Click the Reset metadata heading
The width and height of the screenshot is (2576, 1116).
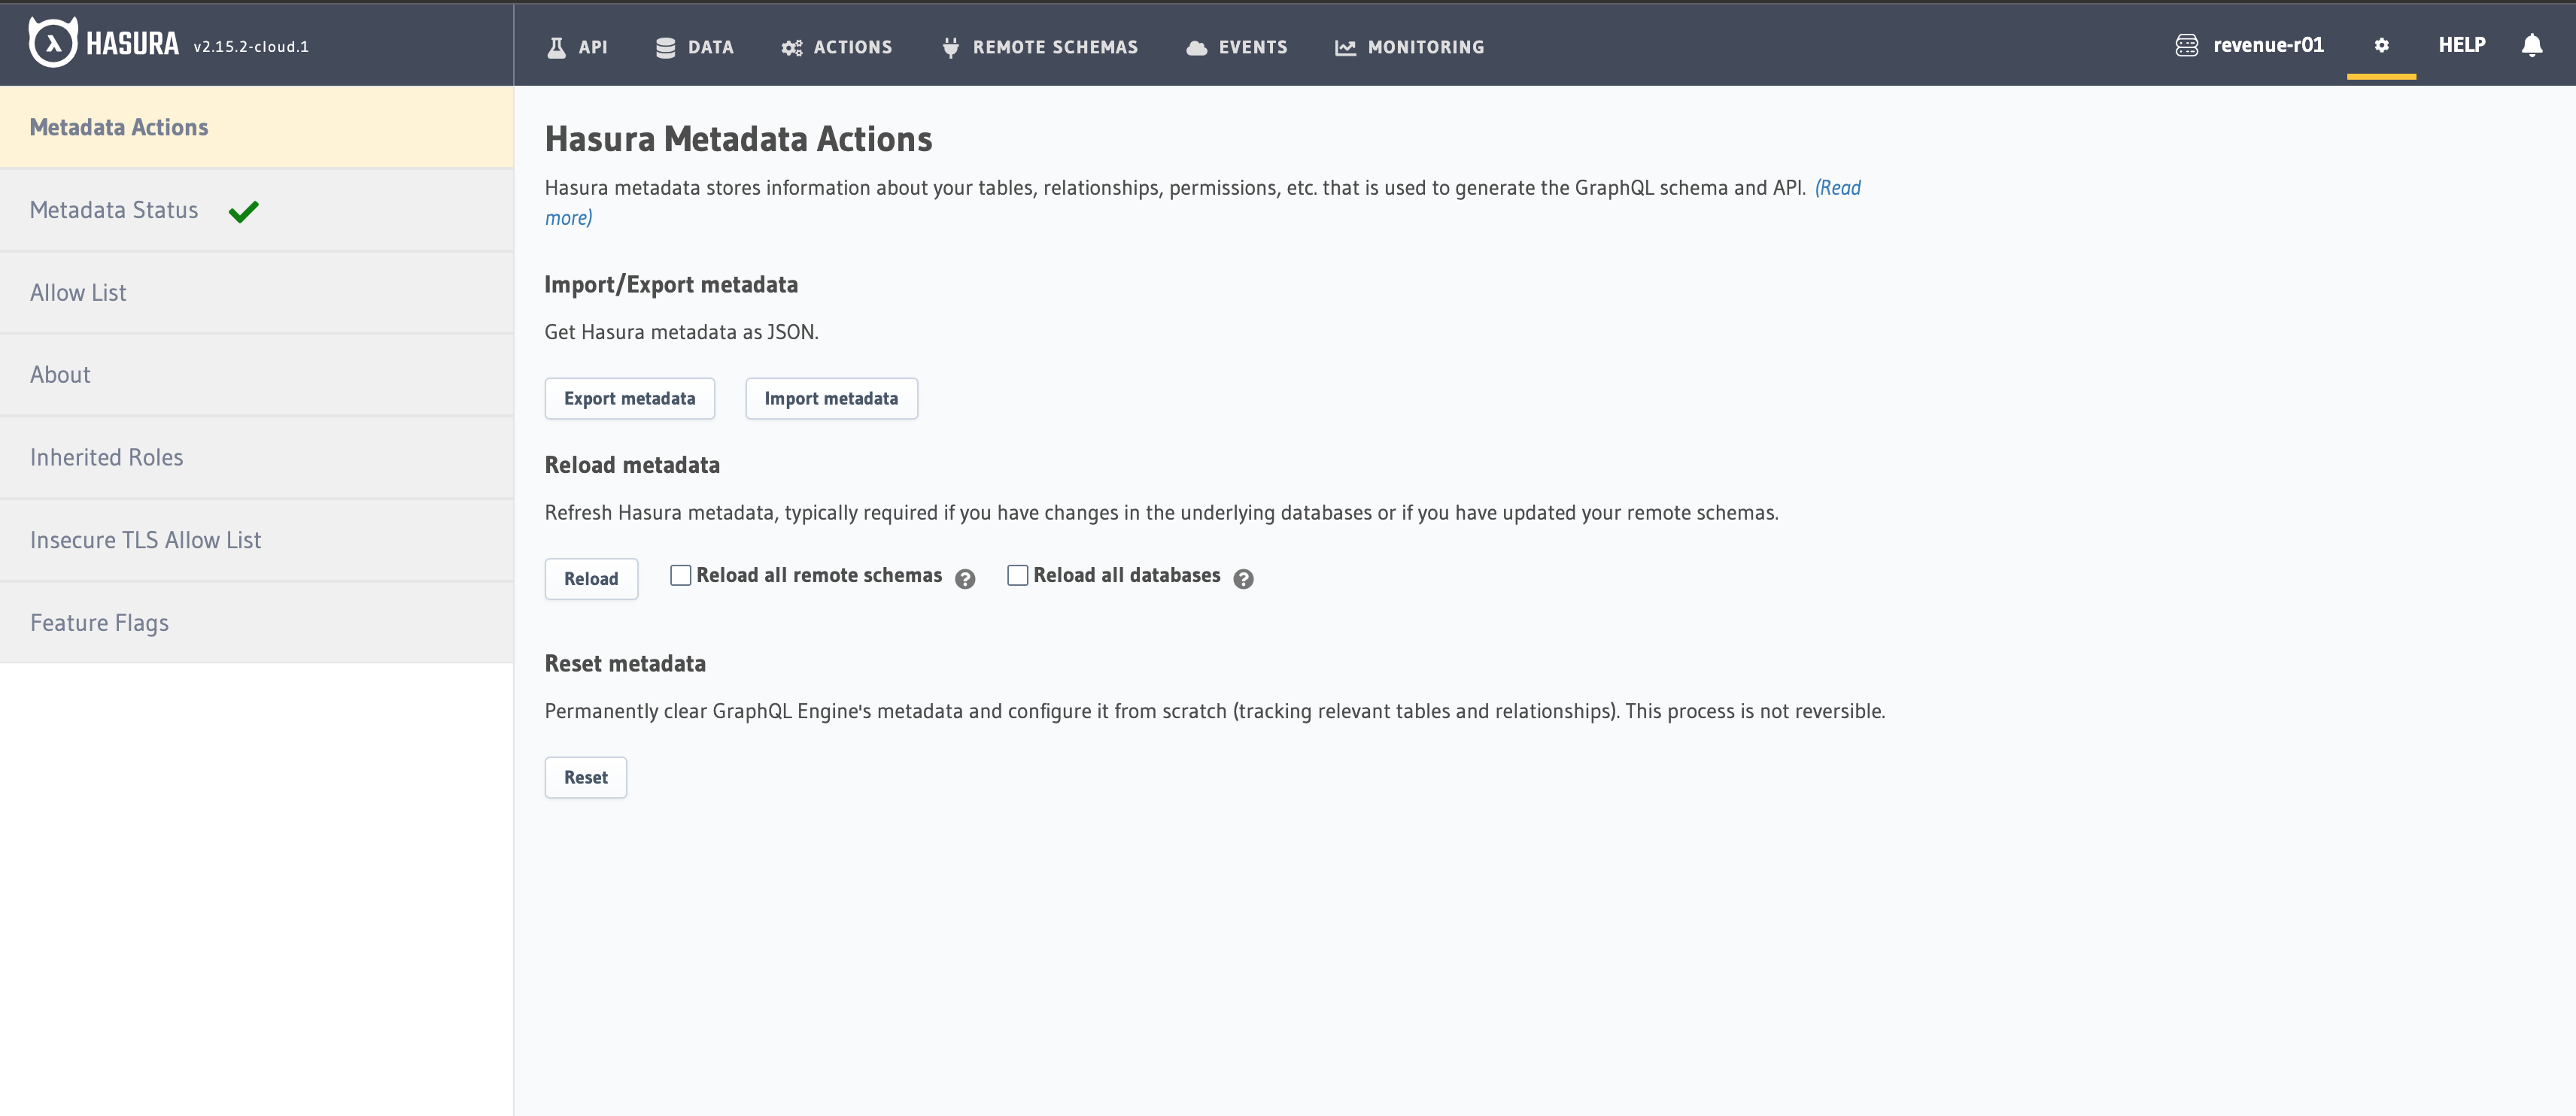pos(625,664)
